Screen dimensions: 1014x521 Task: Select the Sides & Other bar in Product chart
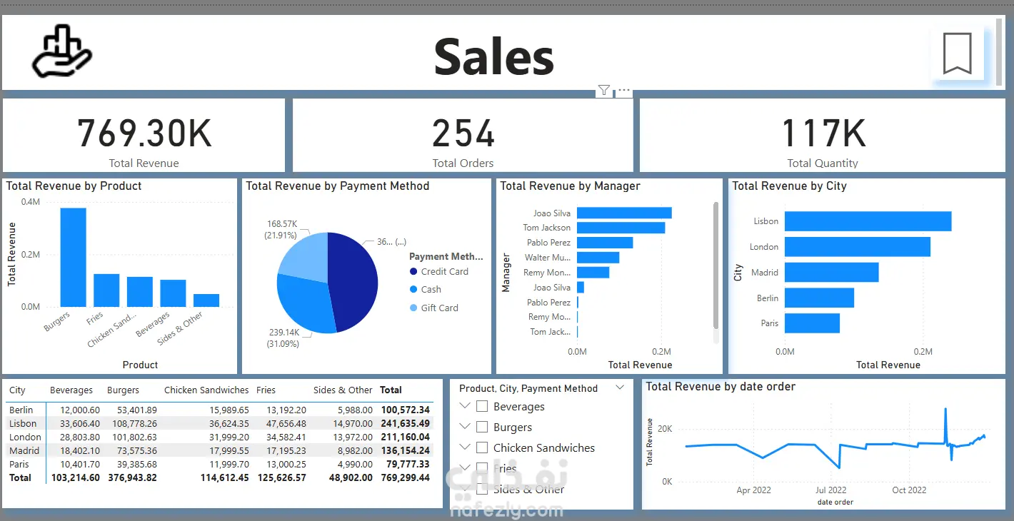click(206, 300)
